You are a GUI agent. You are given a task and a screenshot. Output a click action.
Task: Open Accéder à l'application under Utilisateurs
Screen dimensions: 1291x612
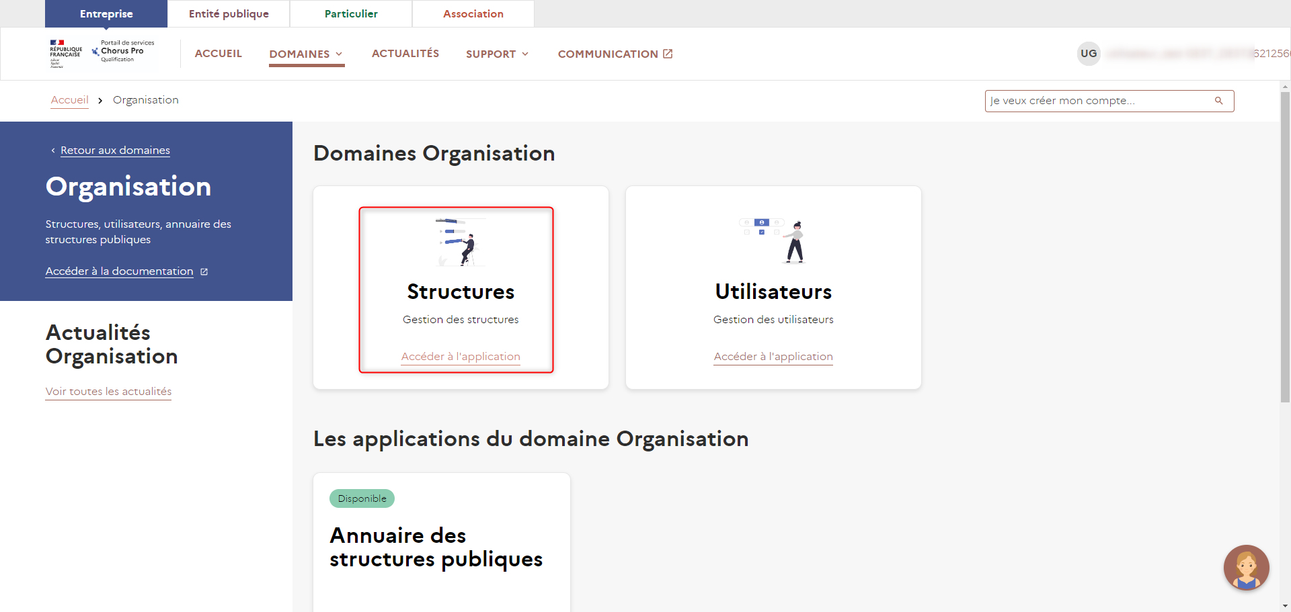coord(773,357)
